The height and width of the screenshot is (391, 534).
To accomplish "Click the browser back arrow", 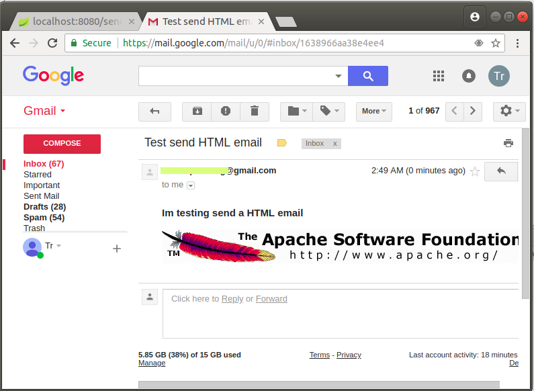I will tap(15, 43).
